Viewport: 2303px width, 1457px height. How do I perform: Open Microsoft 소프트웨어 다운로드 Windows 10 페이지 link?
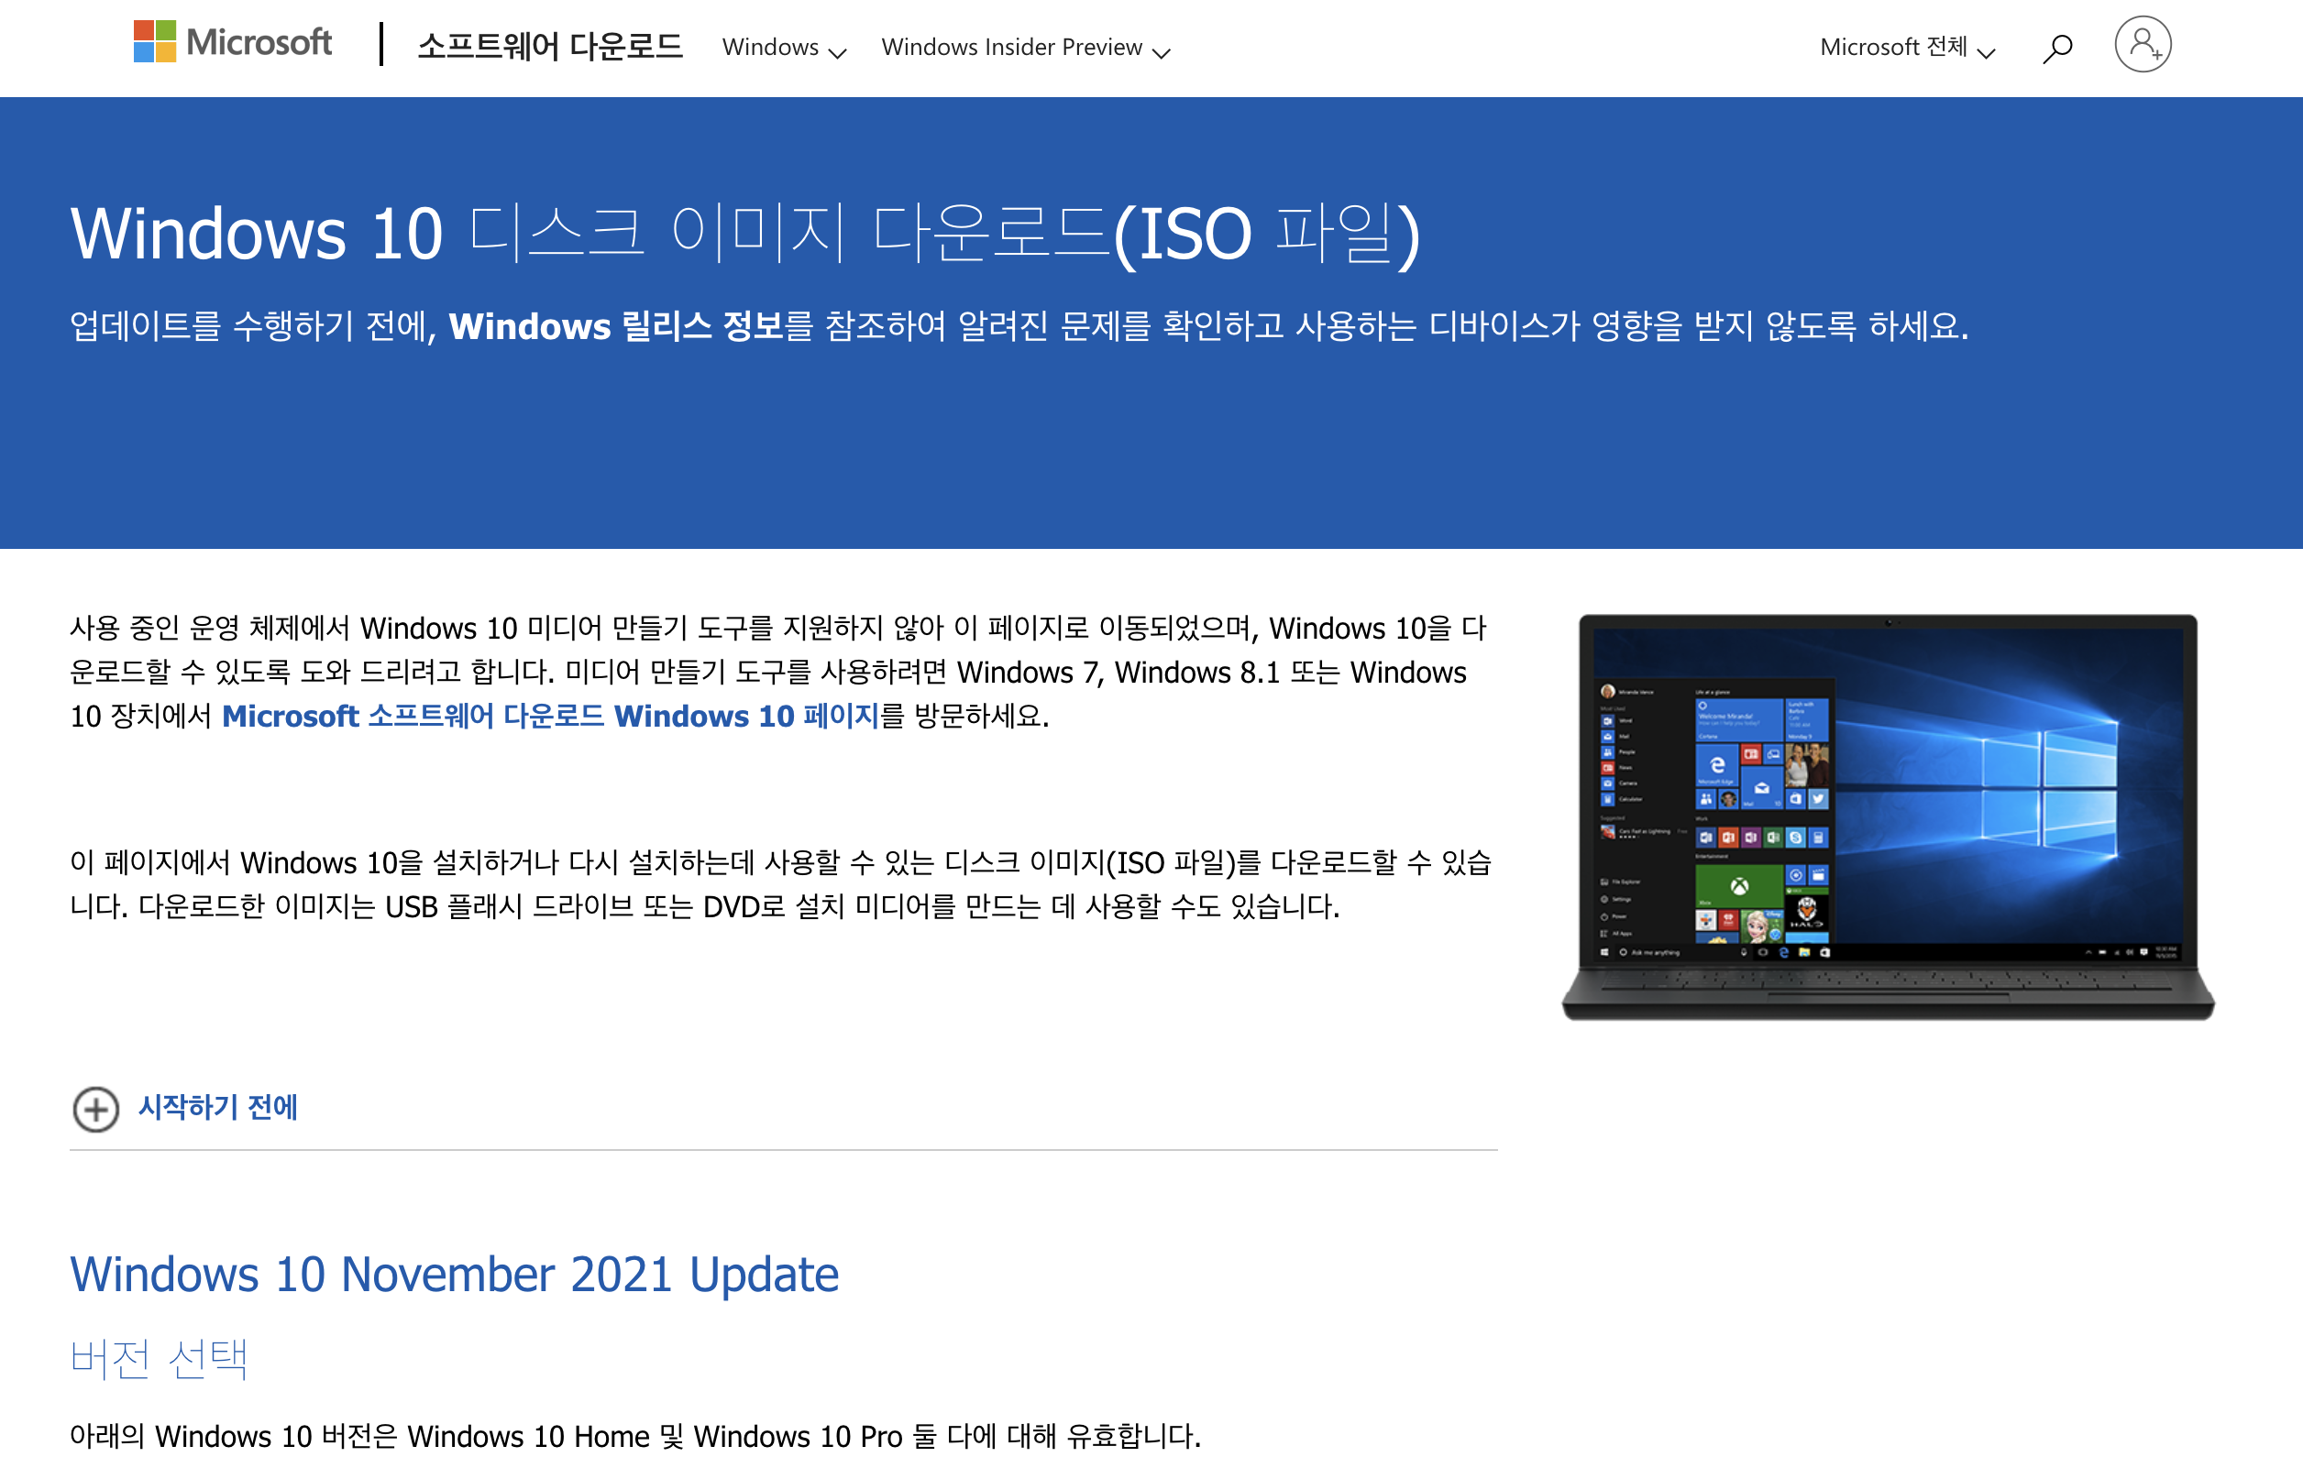550,716
